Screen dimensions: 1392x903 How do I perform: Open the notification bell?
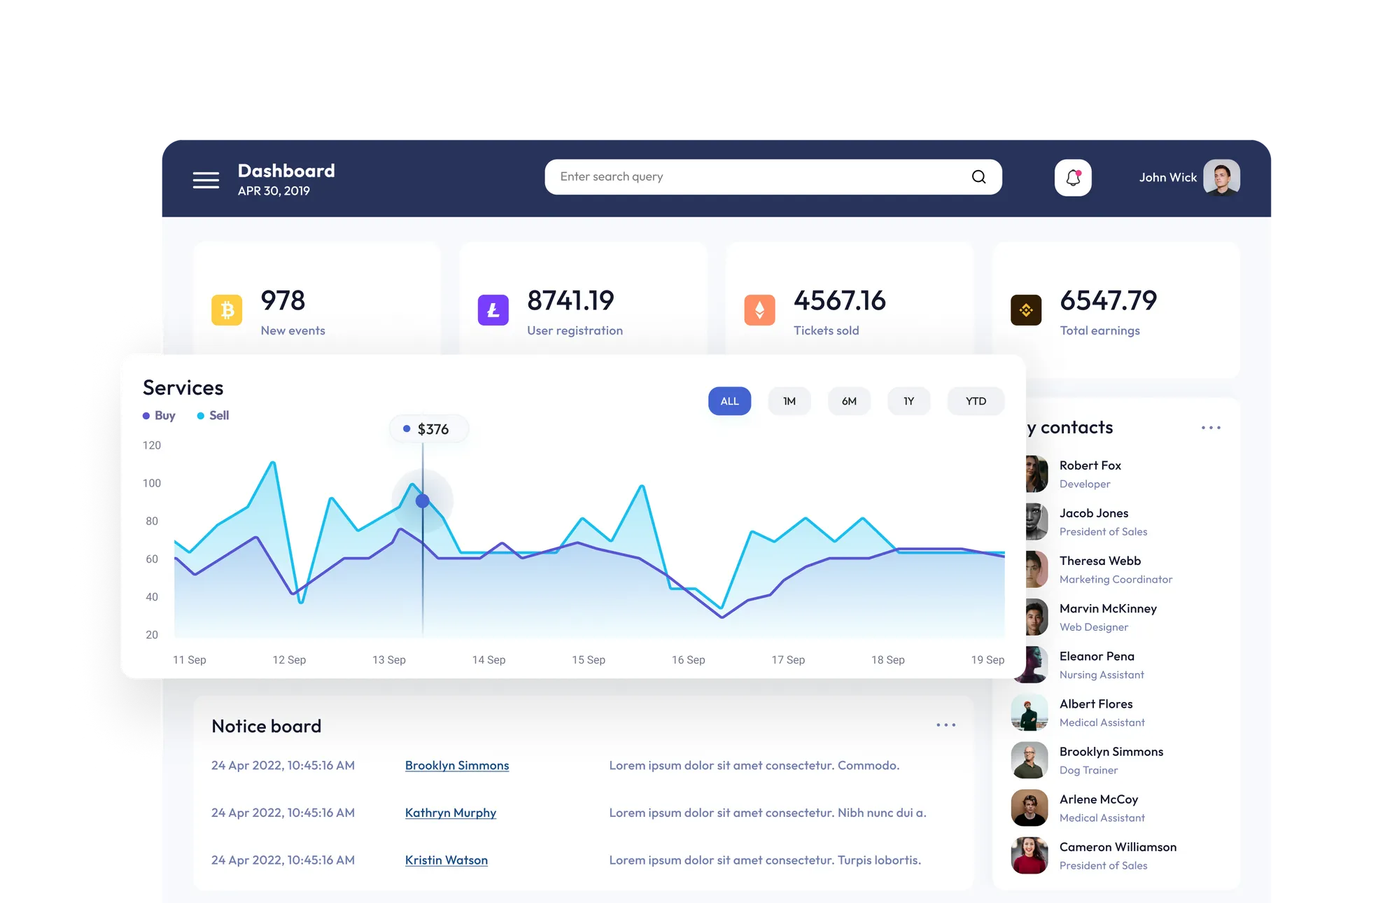point(1073,178)
